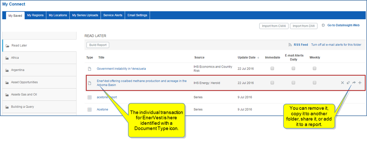367x141 pixels.
Task: Open Acetone series link
Action: 102,110
